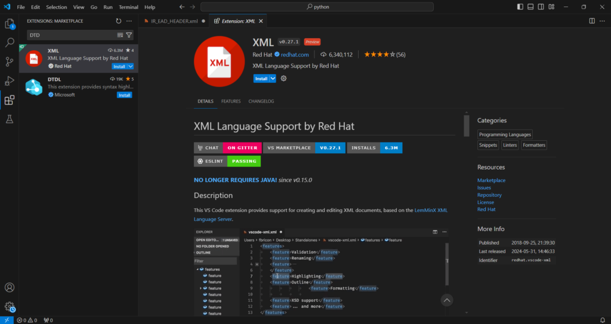Install XML from the sidebar list
Image resolution: width=611 pixels, height=324 pixels.
pyautogui.click(x=119, y=66)
